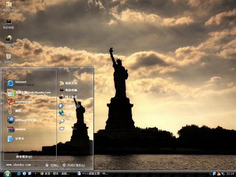Click globe quick launch icon on taskbar
The height and width of the screenshot is (177, 236).
[24, 174]
